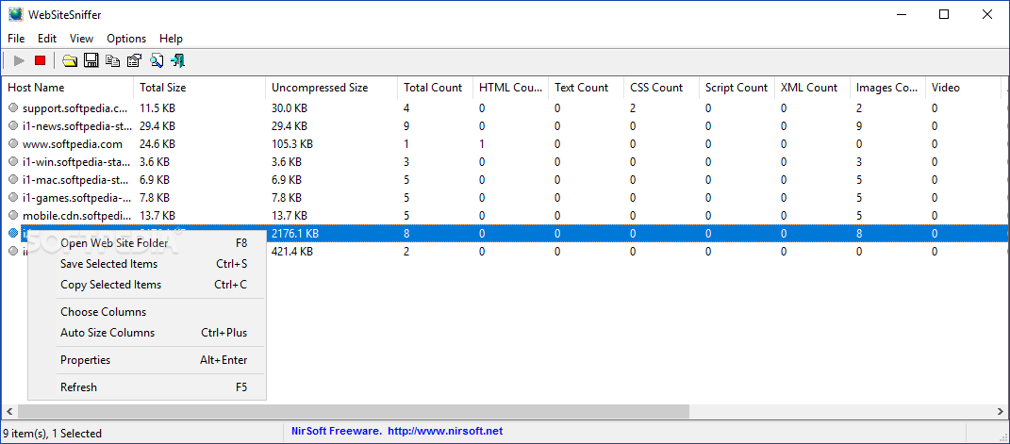The height and width of the screenshot is (444, 1010).
Task: Select Choose Columns in context menu
Action: tap(147, 312)
